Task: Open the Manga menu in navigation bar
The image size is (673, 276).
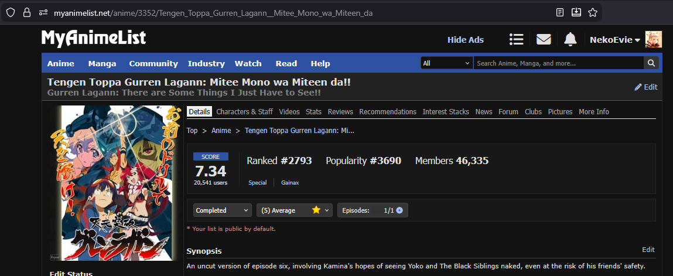Action: [x=102, y=63]
